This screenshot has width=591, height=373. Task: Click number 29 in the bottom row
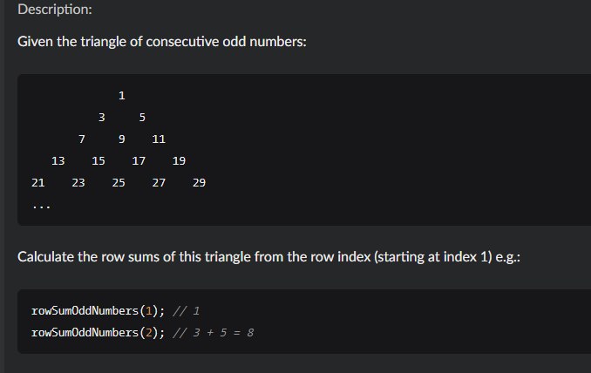click(x=199, y=183)
